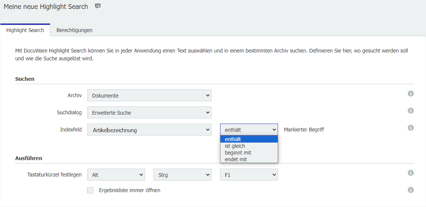Open the first shortcut dropdown 'Alt'
This screenshot has height=207, width=426.
(116, 175)
